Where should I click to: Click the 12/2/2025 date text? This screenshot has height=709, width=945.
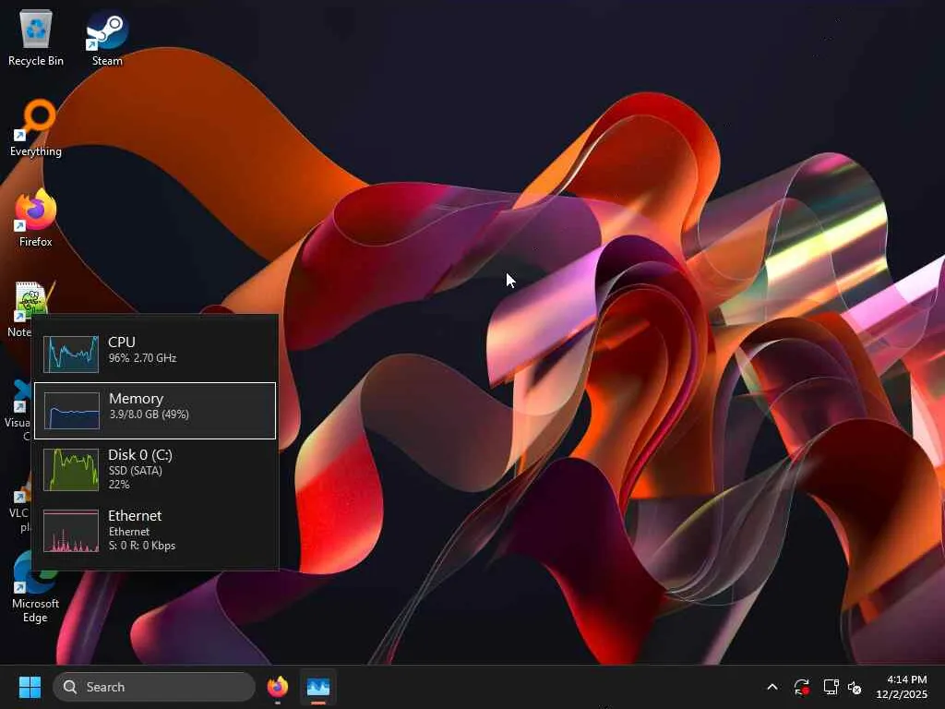click(x=902, y=694)
